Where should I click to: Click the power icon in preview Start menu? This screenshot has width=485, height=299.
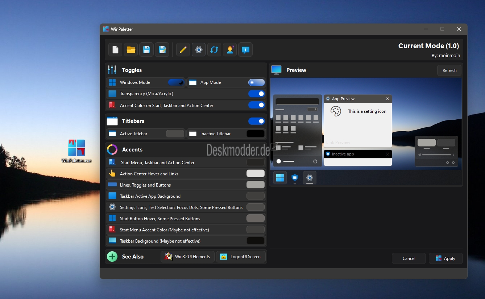(315, 161)
